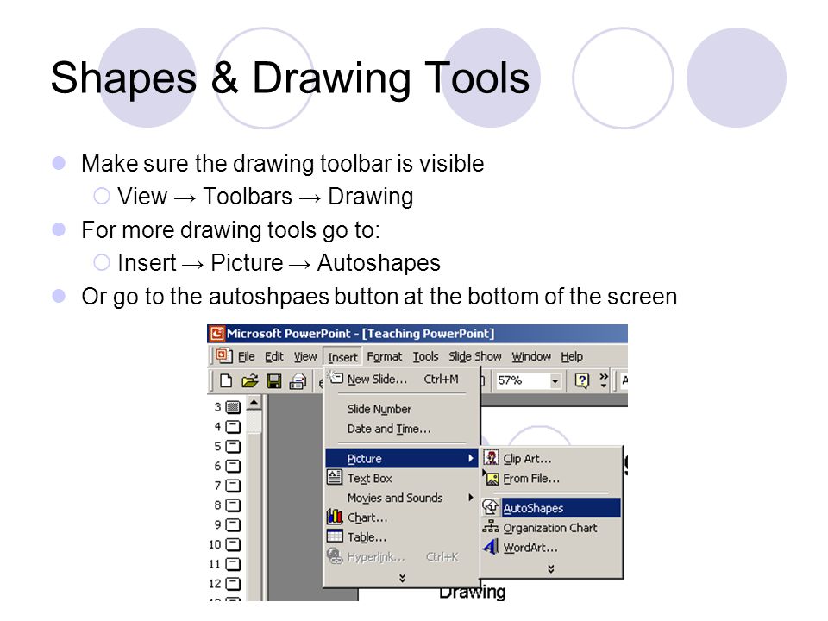The width and height of the screenshot is (828, 621).
Task: Choose Organization Chart submenu entry
Action: 551,528
